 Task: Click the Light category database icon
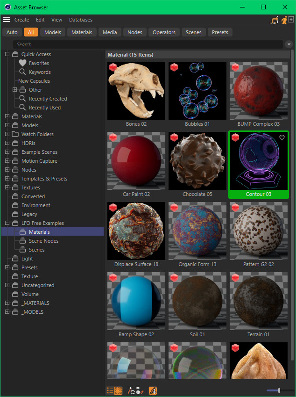tap(15, 258)
